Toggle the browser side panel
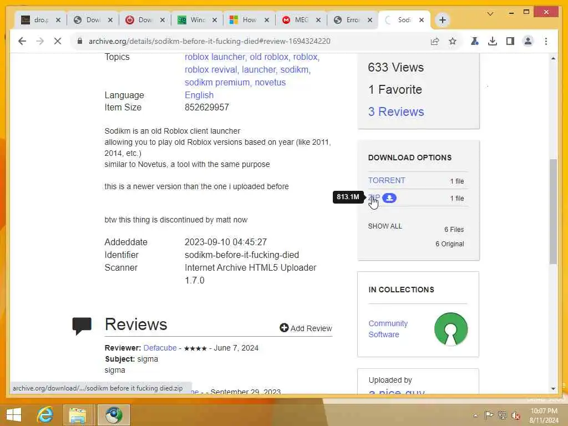This screenshot has width=568, height=426. (x=510, y=41)
